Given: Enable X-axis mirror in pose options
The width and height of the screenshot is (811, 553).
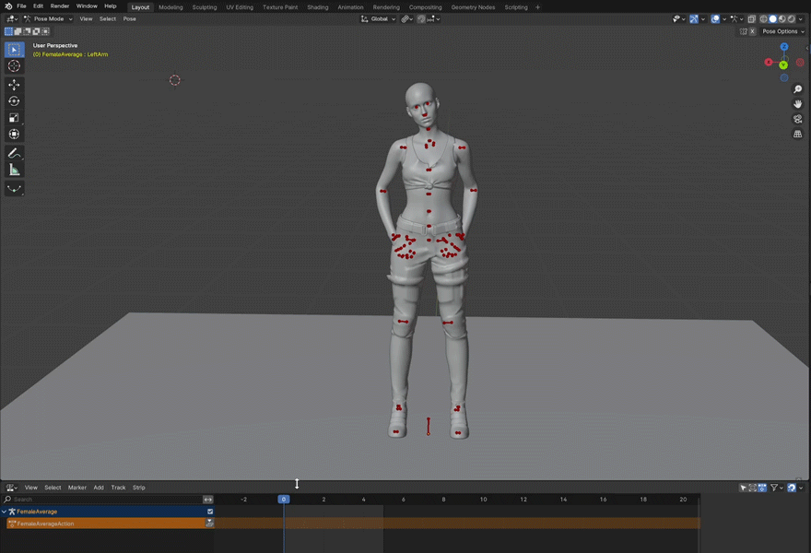Looking at the screenshot, I should click(752, 31).
